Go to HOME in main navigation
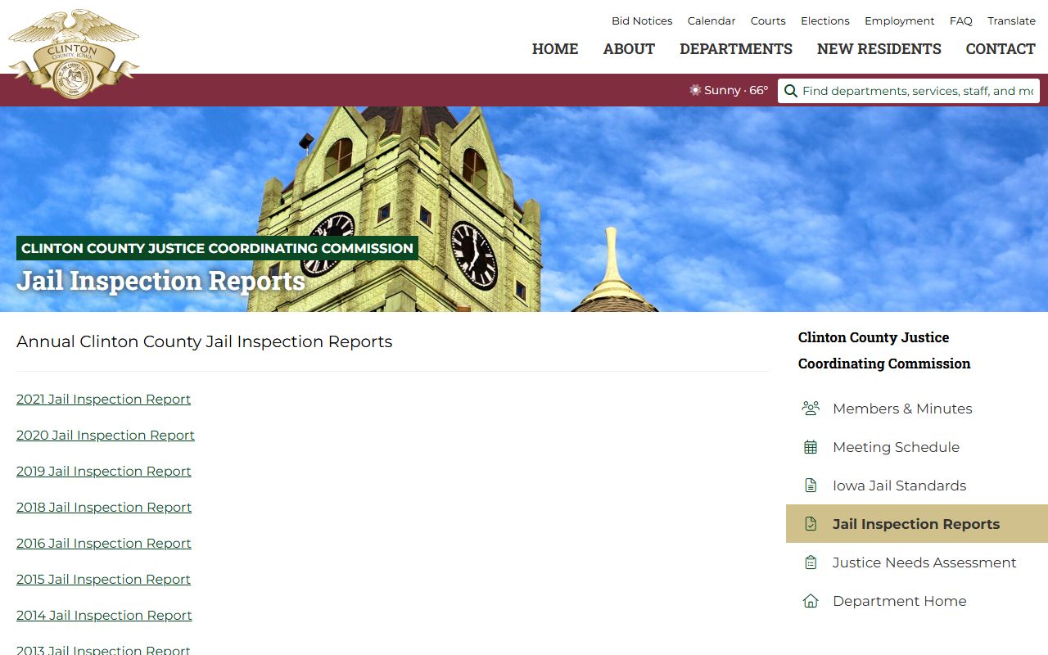This screenshot has width=1048, height=655. pos(555,49)
